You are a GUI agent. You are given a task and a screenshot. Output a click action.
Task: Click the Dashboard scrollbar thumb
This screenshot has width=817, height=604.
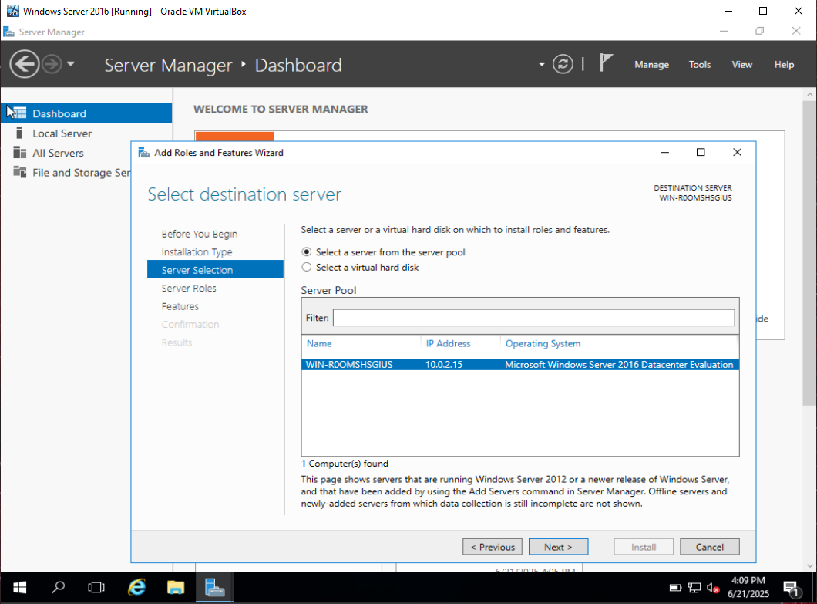click(x=809, y=252)
